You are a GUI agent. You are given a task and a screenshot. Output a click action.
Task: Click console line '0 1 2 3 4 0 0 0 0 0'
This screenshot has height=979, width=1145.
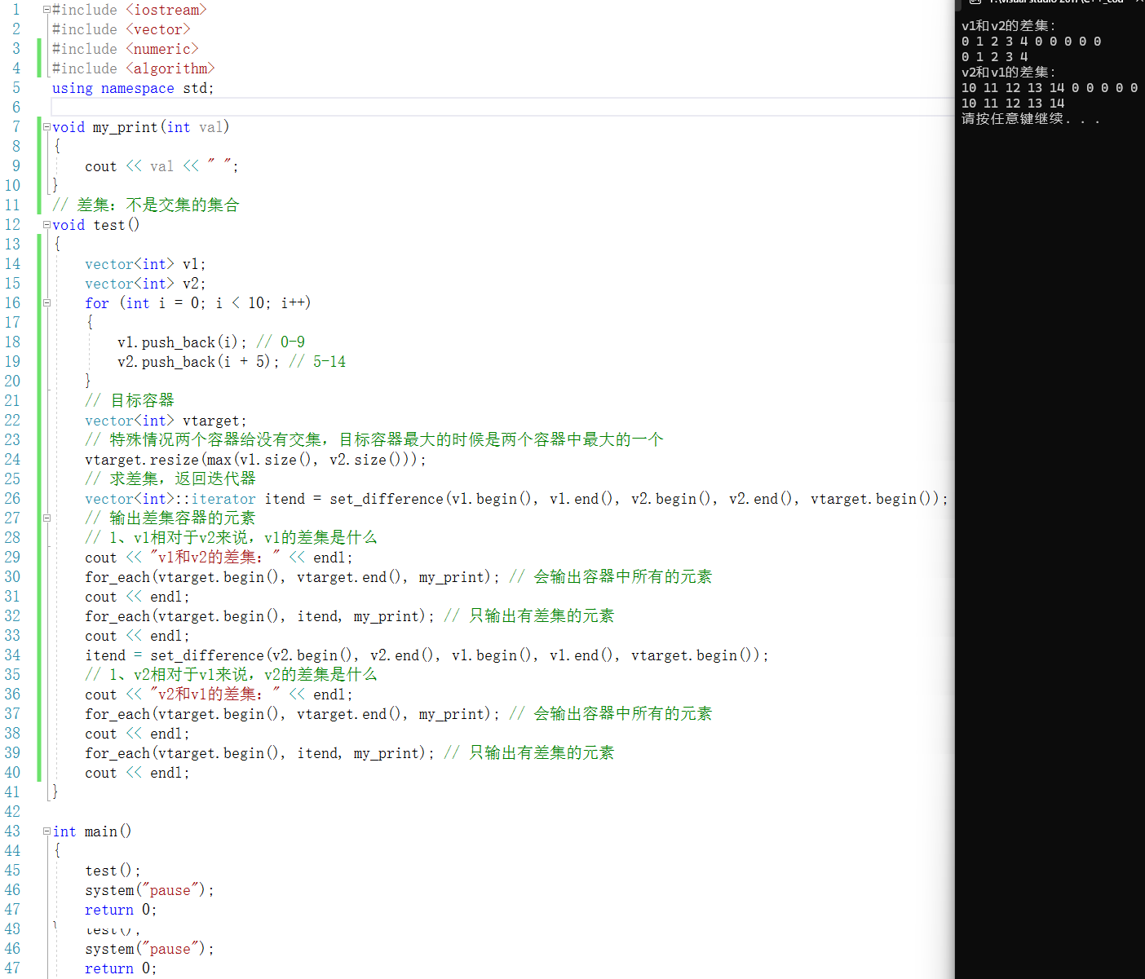point(1032,41)
